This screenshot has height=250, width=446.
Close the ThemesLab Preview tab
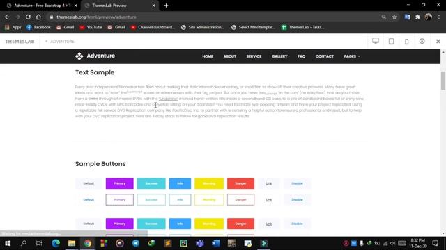point(153,6)
